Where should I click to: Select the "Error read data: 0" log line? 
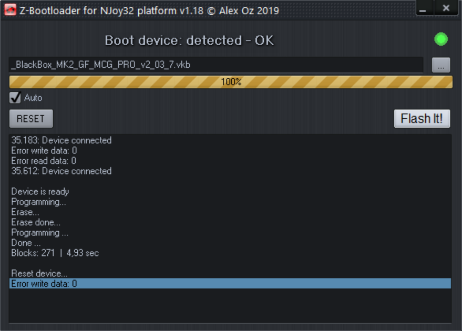pos(44,161)
